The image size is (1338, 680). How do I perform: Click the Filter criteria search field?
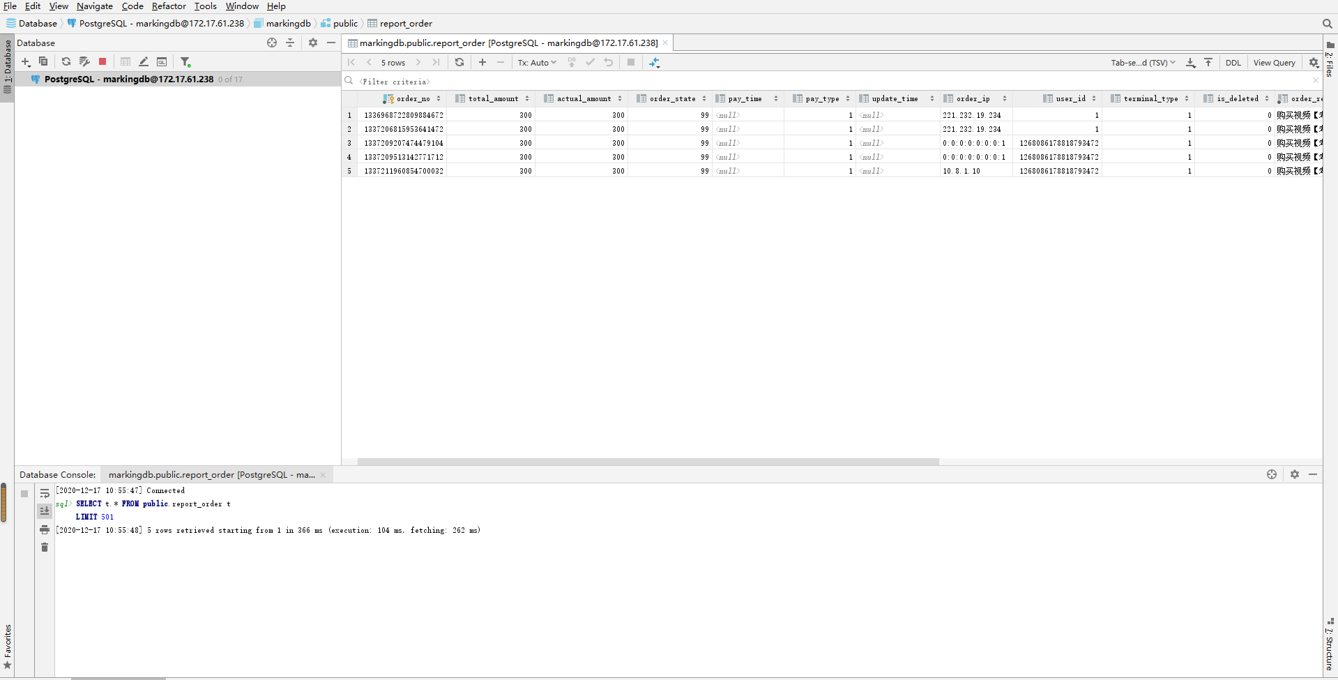tap(394, 82)
